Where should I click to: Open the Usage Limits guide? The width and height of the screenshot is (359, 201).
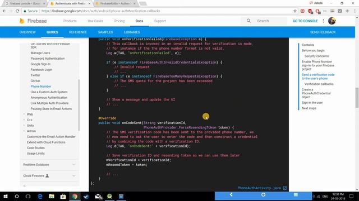(35, 154)
